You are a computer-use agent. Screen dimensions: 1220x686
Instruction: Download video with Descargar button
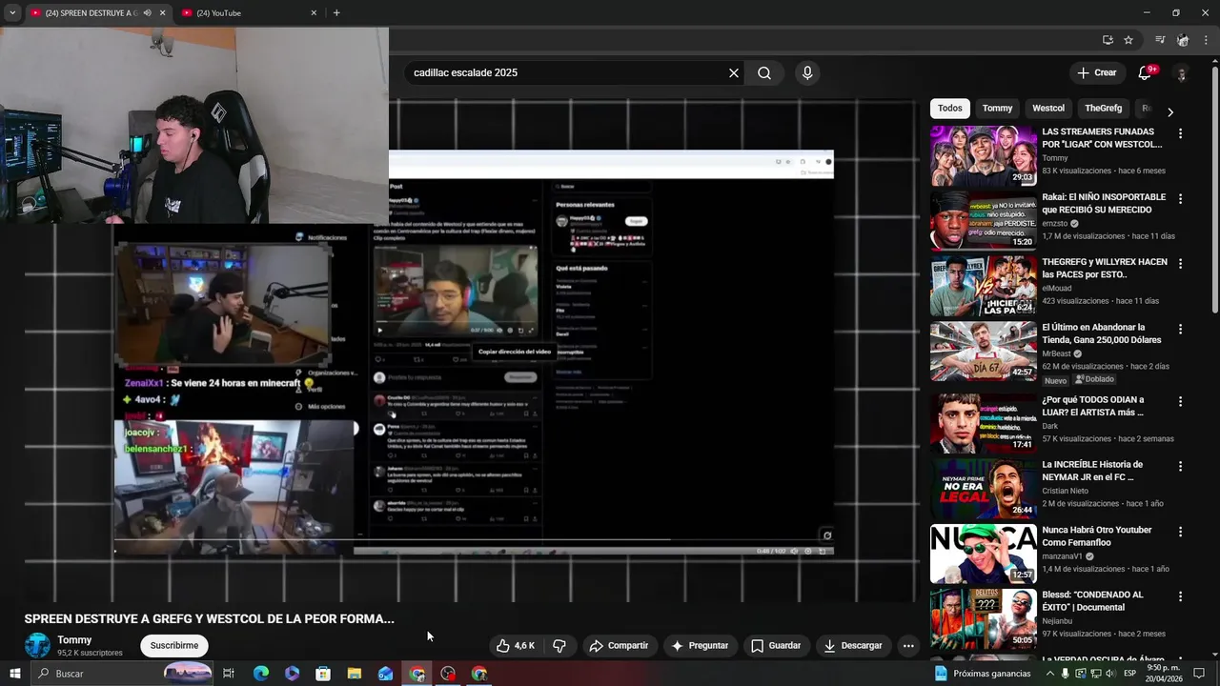click(x=853, y=646)
